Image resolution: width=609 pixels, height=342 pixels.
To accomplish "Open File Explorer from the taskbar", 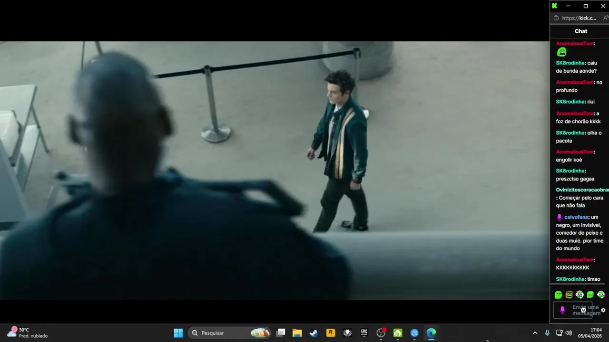I will 297,333.
